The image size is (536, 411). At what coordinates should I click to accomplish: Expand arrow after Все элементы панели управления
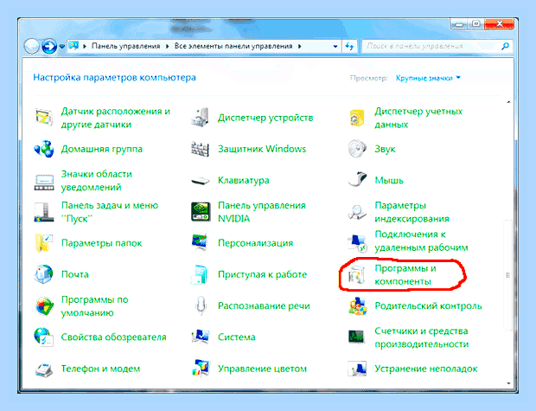(x=300, y=46)
